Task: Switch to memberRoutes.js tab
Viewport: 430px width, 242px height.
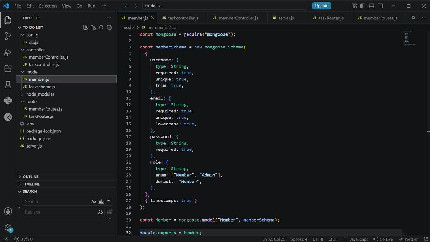Action: click(380, 18)
